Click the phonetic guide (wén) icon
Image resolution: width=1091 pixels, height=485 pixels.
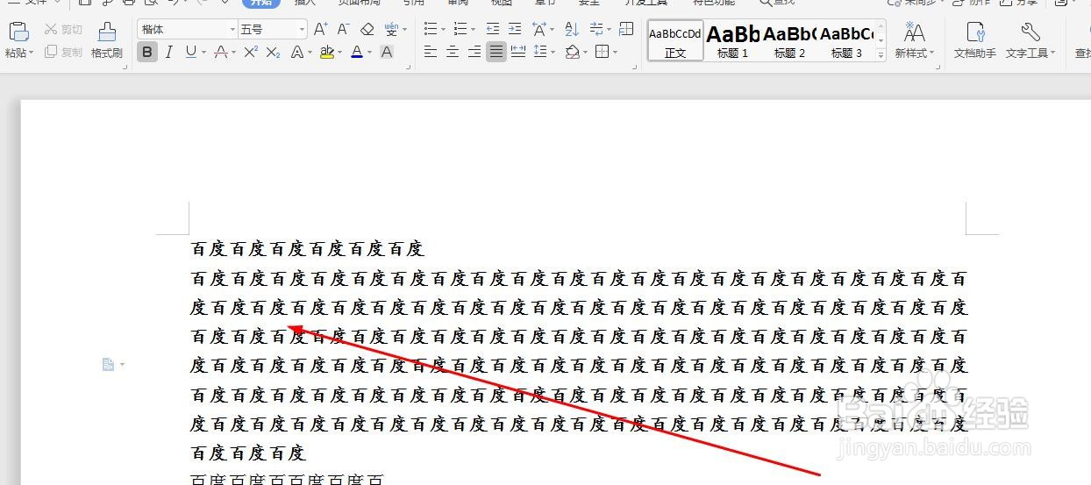tap(391, 30)
